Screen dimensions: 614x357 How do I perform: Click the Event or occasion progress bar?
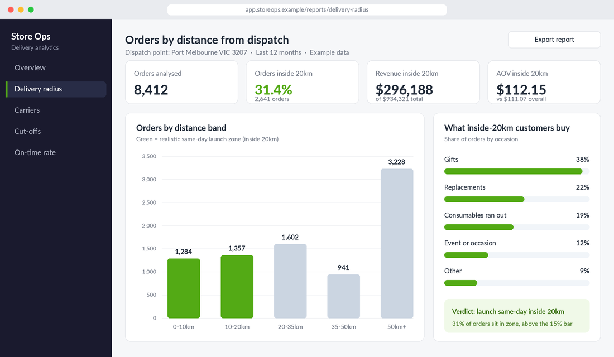click(x=516, y=255)
